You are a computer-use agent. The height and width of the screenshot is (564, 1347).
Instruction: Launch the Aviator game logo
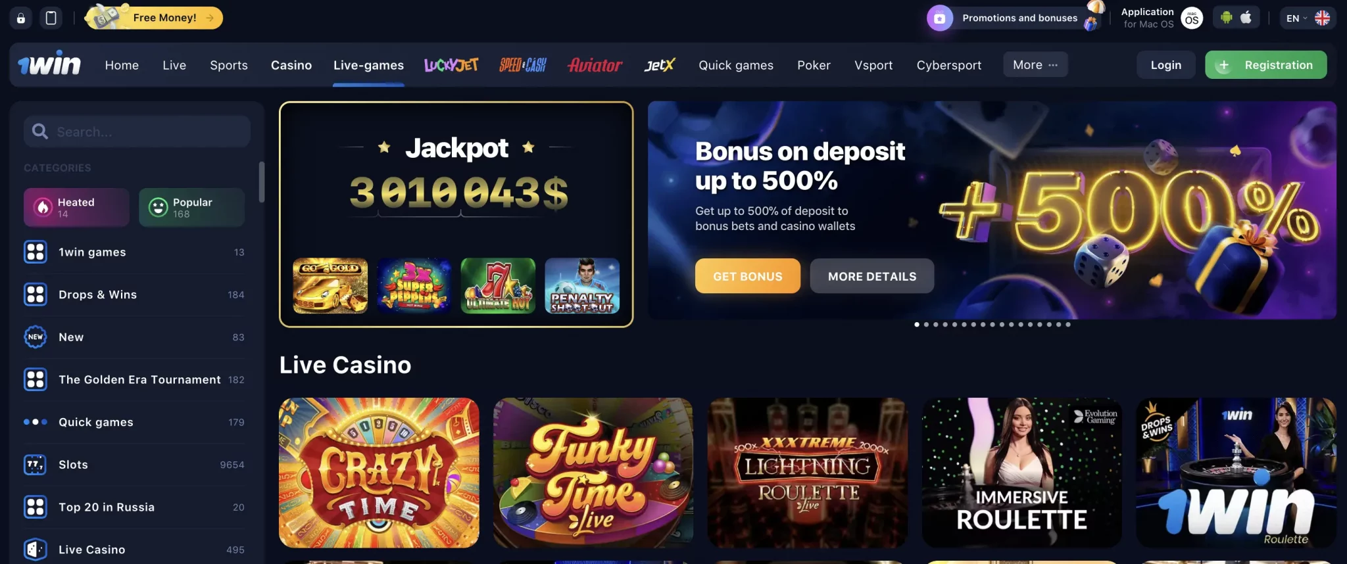pyautogui.click(x=595, y=65)
